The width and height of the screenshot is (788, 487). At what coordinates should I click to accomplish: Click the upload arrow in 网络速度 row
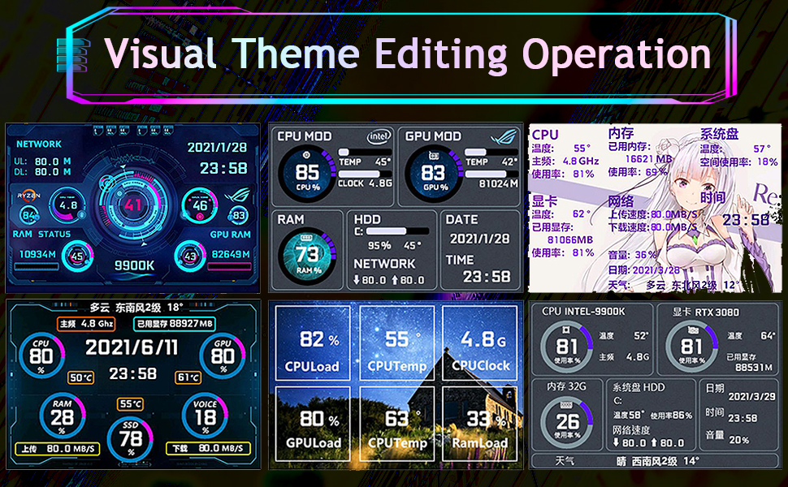click(x=653, y=442)
